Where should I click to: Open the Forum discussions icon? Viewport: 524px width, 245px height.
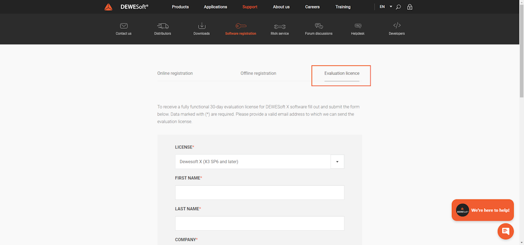(319, 26)
